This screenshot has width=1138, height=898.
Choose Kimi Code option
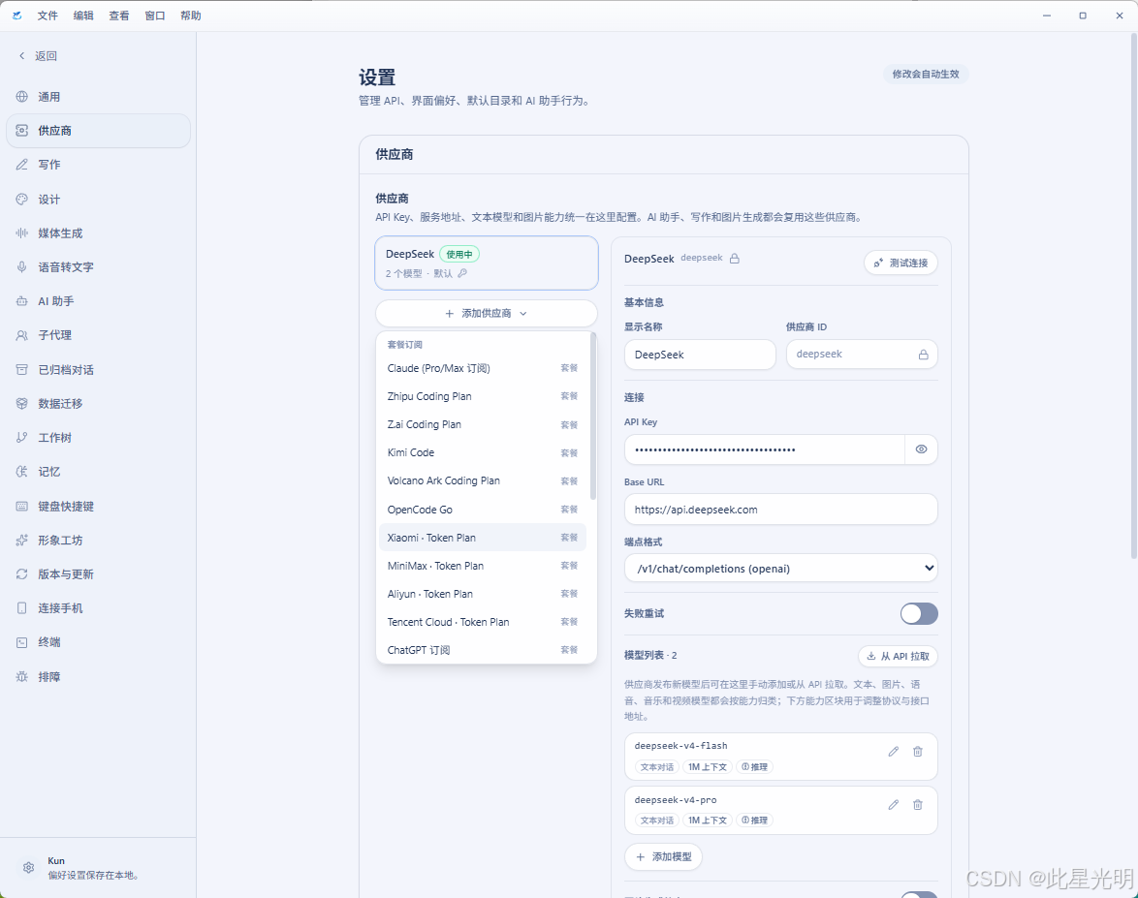coord(483,452)
